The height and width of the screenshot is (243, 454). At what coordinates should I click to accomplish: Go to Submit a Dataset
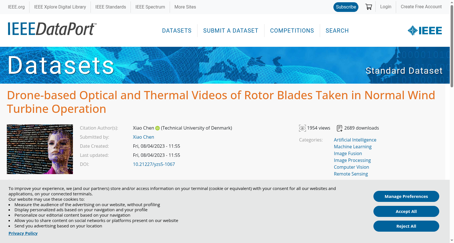(231, 31)
